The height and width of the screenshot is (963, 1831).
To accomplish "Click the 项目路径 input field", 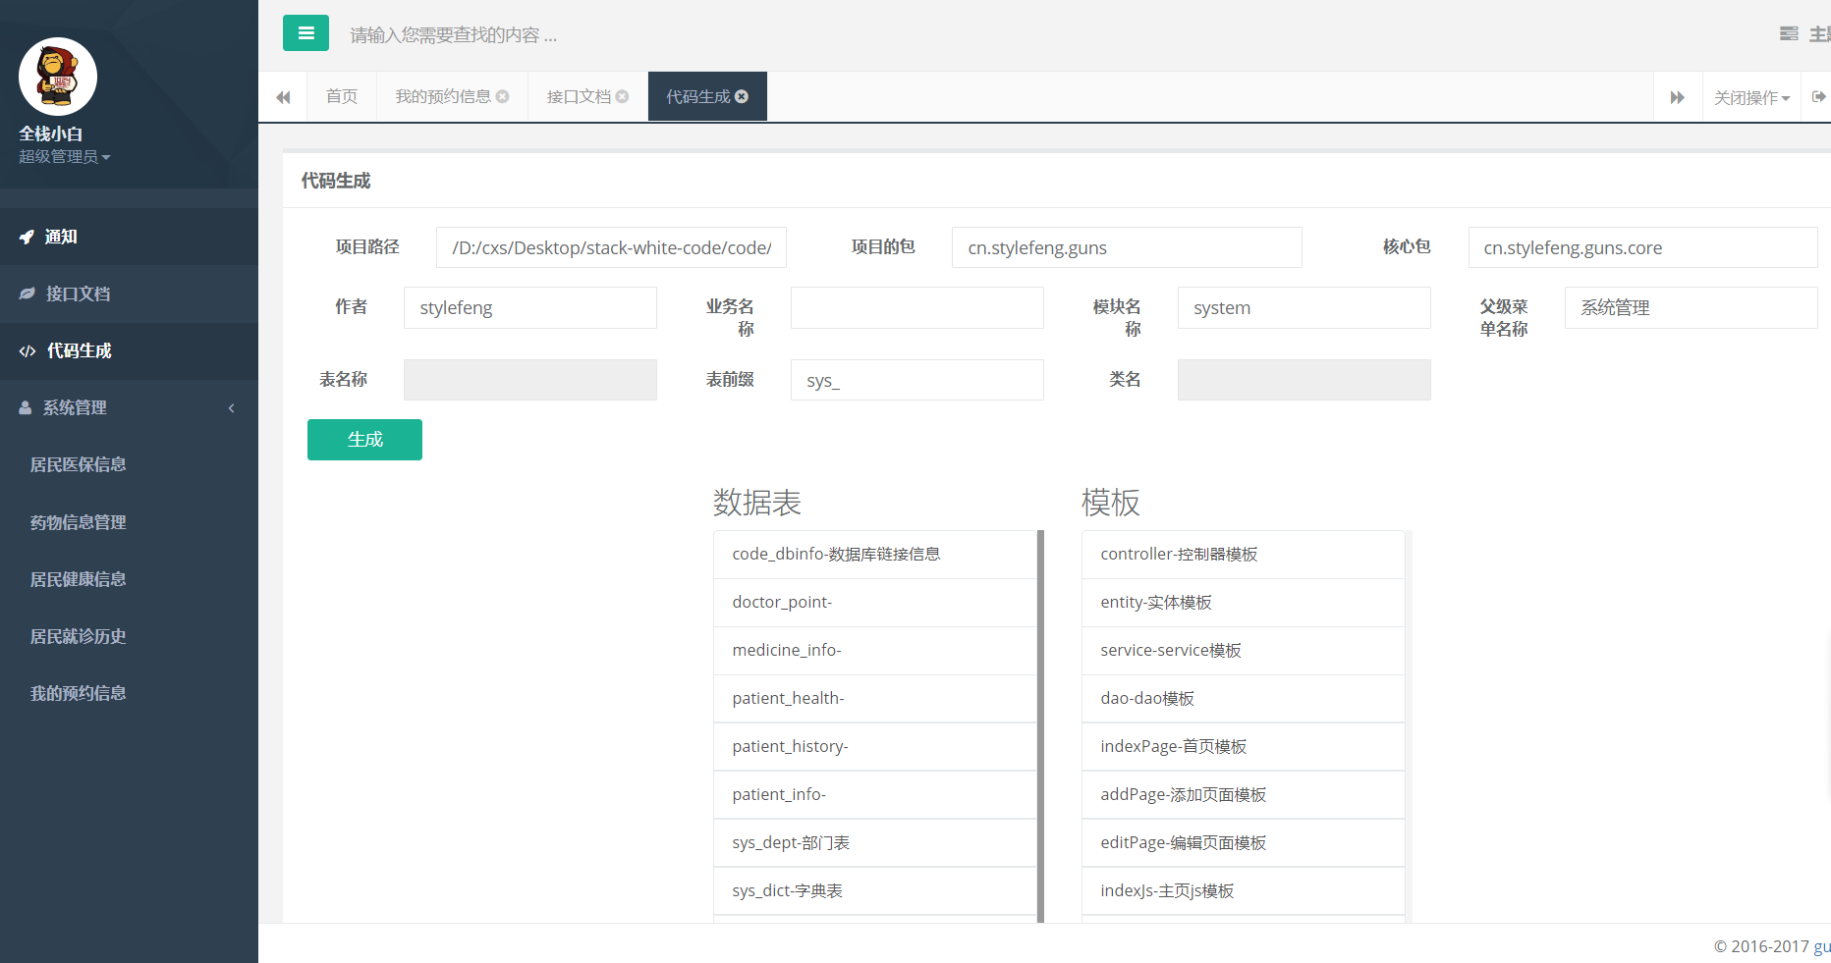I will pyautogui.click(x=611, y=247).
